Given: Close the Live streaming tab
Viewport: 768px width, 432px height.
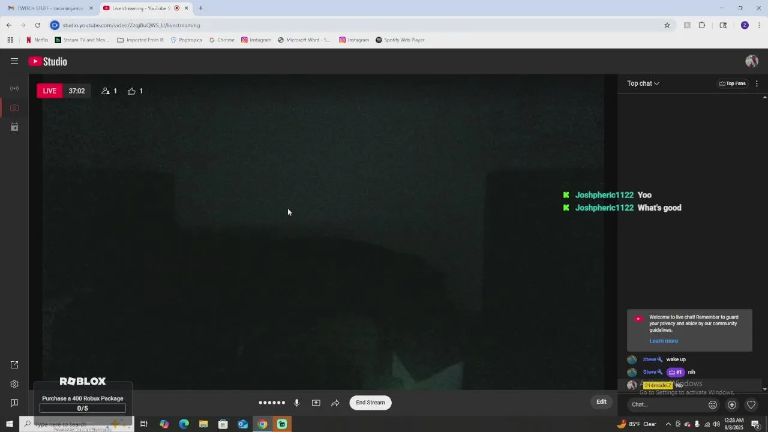Looking at the screenshot, I should coord(186,8).
